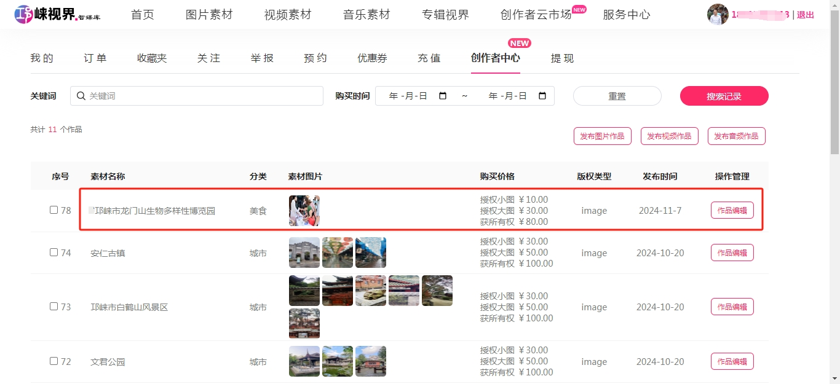Open the end date calendar picker icon
Screen dimensions: 840x384
[542, 96]
